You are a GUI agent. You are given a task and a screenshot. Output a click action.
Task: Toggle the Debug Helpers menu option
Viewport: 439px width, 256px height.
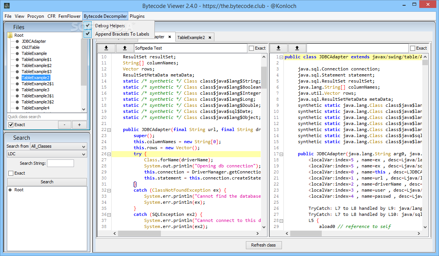110,26
